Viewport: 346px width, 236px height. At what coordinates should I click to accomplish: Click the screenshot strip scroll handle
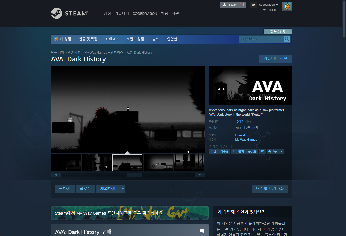[x=134, y=175]
